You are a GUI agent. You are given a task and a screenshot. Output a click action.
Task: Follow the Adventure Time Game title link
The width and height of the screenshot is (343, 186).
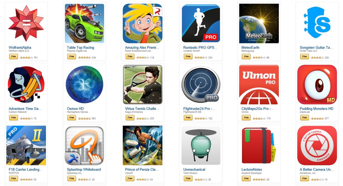click(x=25, y=109)
